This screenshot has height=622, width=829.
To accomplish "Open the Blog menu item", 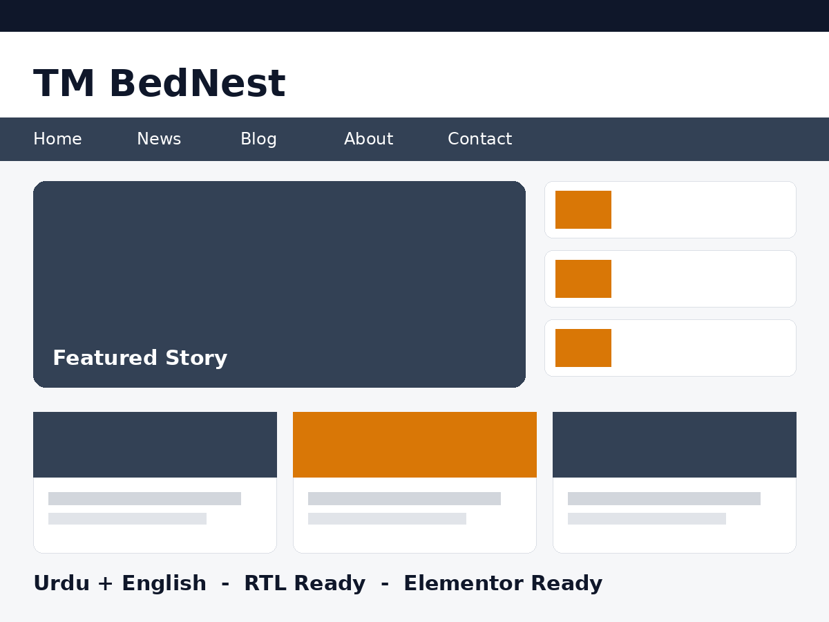I will [x=258, y=139].
